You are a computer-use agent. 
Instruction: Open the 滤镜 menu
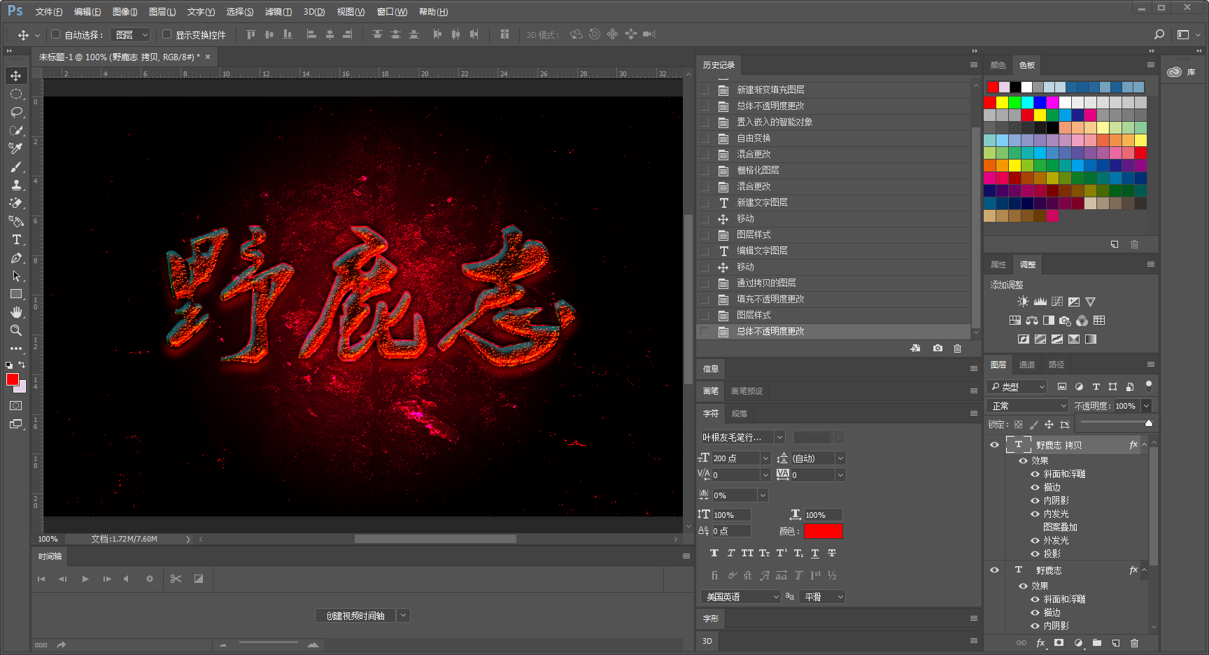coord(278,12)
